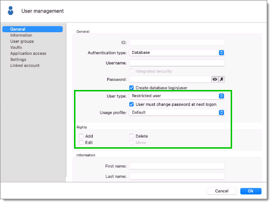The width and height of the screenshot is (272, 204).
Task: Click the ID input field
Action: pyautogui.click(x=177, y=42)
